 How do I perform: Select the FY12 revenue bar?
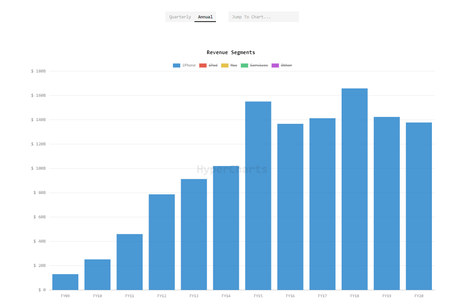click(161, 242)
